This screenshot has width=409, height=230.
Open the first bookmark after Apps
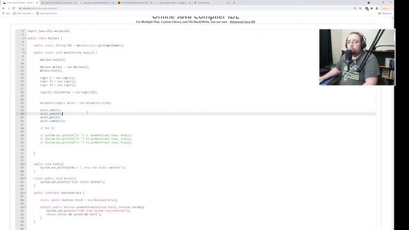(x=23, y=13)
